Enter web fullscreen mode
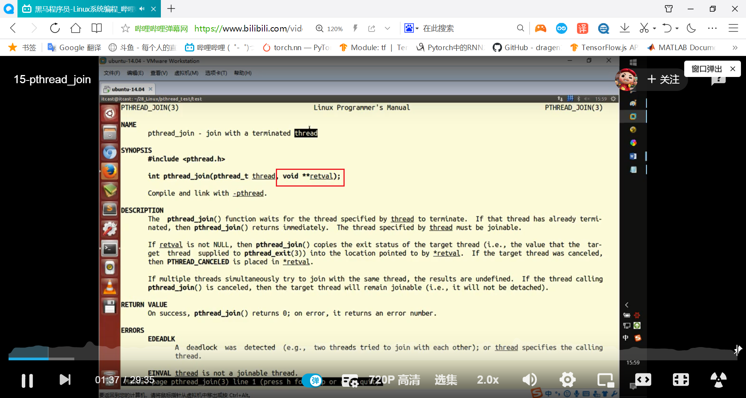Image resolution: width=746 pixels, height=398 pixels. point(681,380)
